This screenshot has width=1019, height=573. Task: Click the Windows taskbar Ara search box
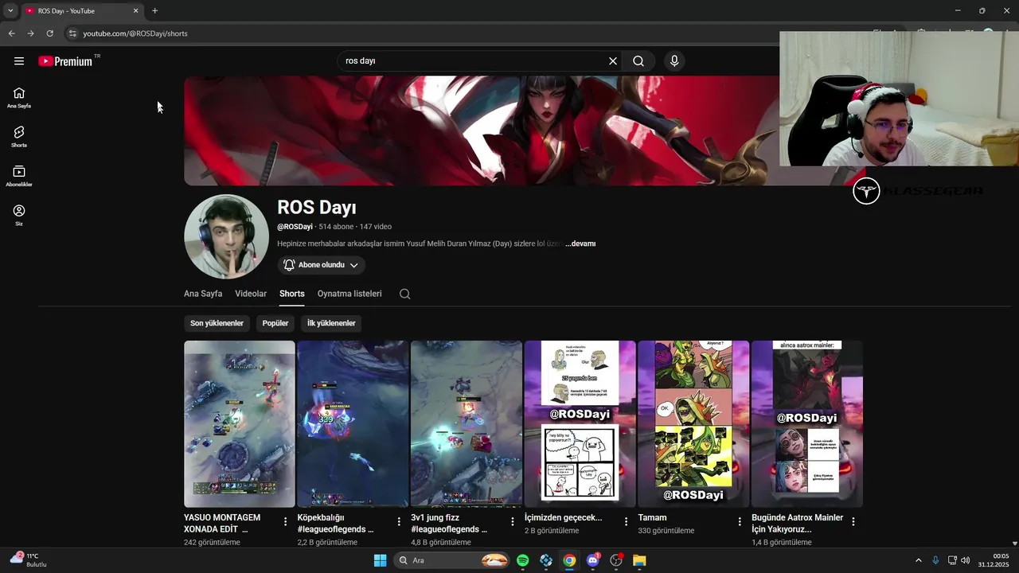(451, 560)
